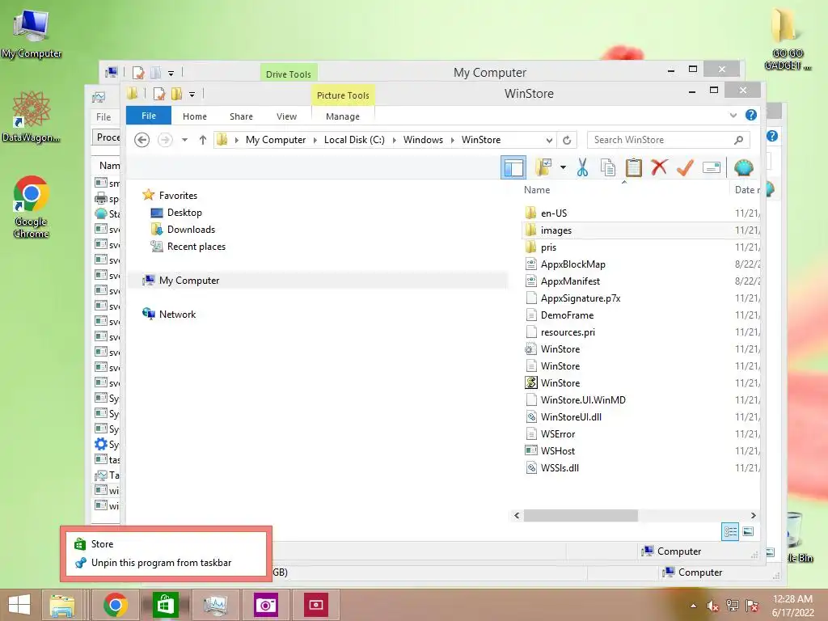This screenshot has width=828, height=621.
Task: Select the AppxBlockMap file
Action: [x=572, y=264]
